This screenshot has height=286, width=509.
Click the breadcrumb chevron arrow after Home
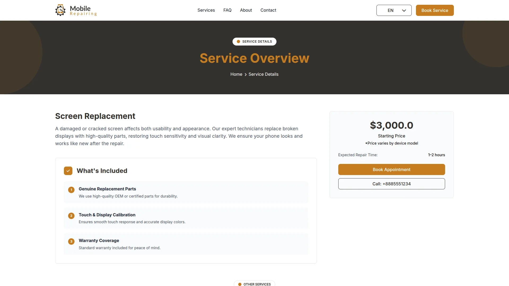[x=245, y=75]
